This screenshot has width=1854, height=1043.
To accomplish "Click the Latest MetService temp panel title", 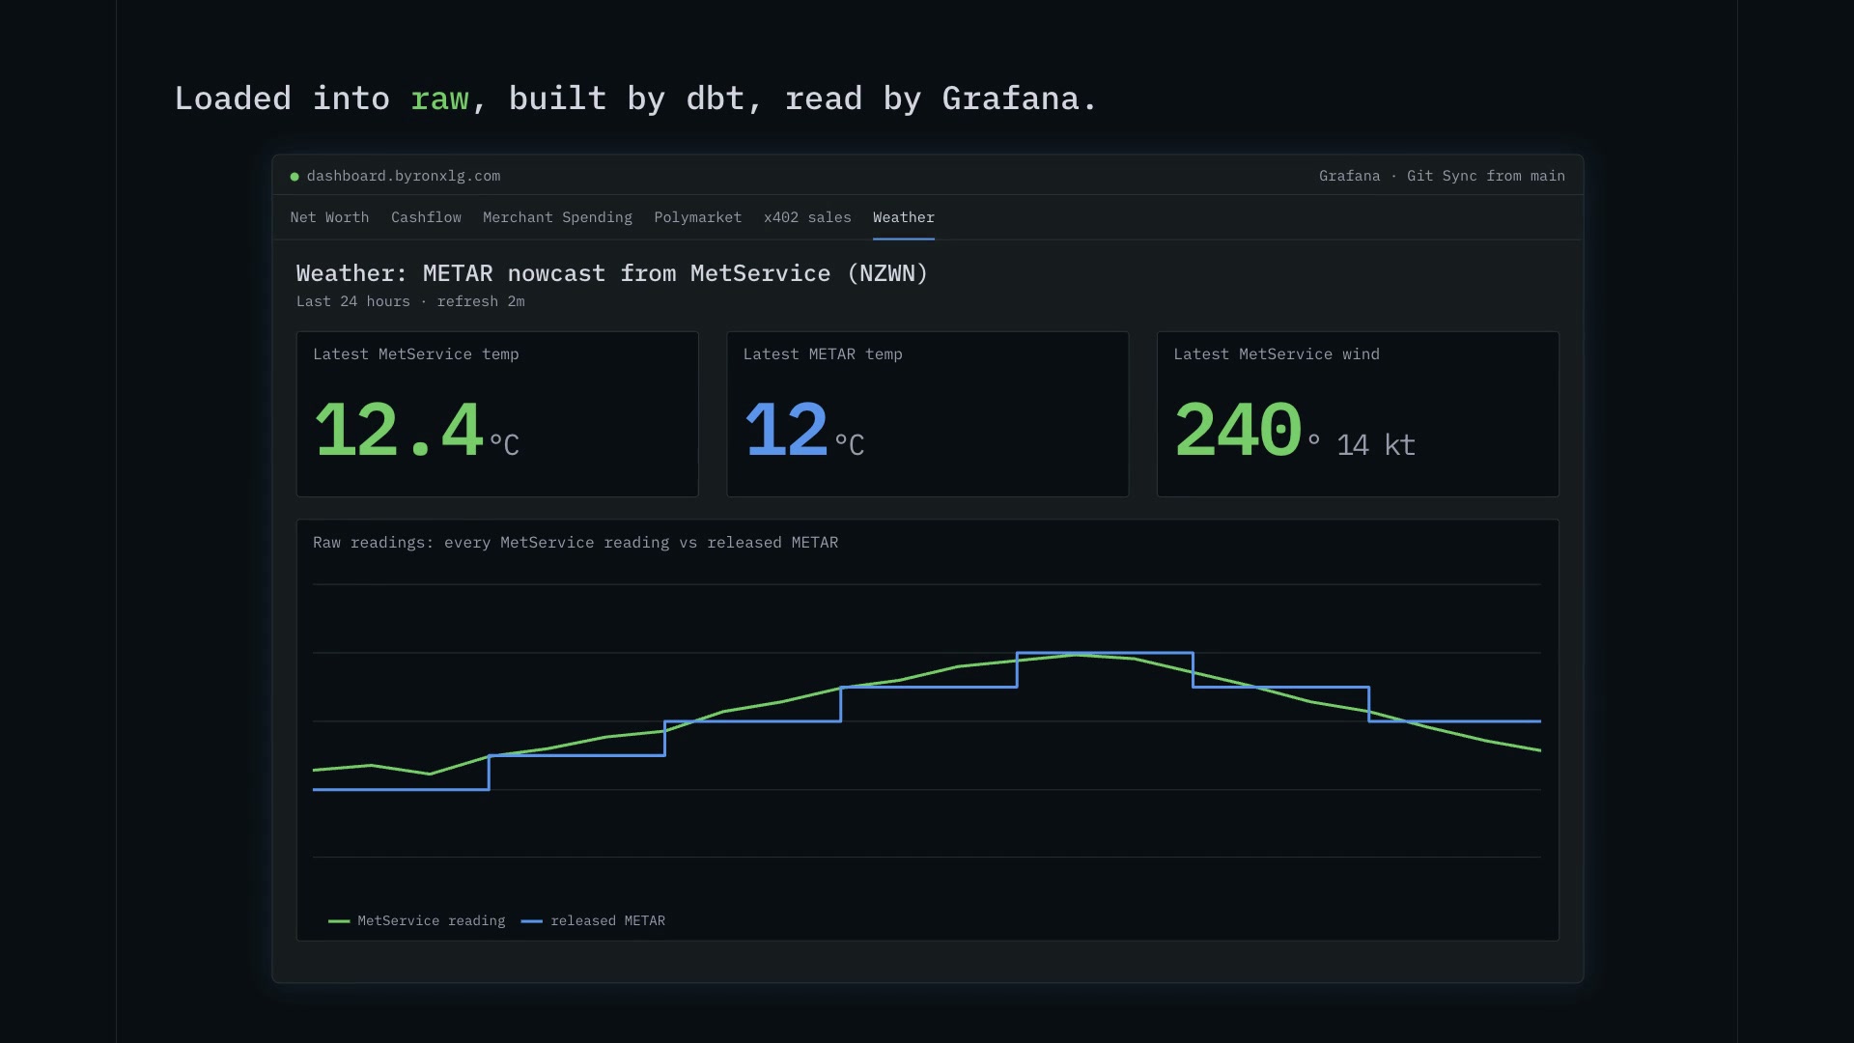I will pos(416,354).
